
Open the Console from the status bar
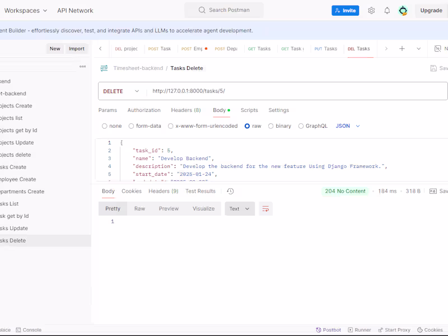point(29,330)
